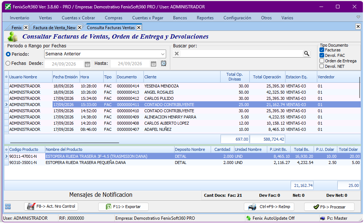Uncheck the Devol. FAC checkbox
This screenshot has width=364, height=223.
[322, 55]
